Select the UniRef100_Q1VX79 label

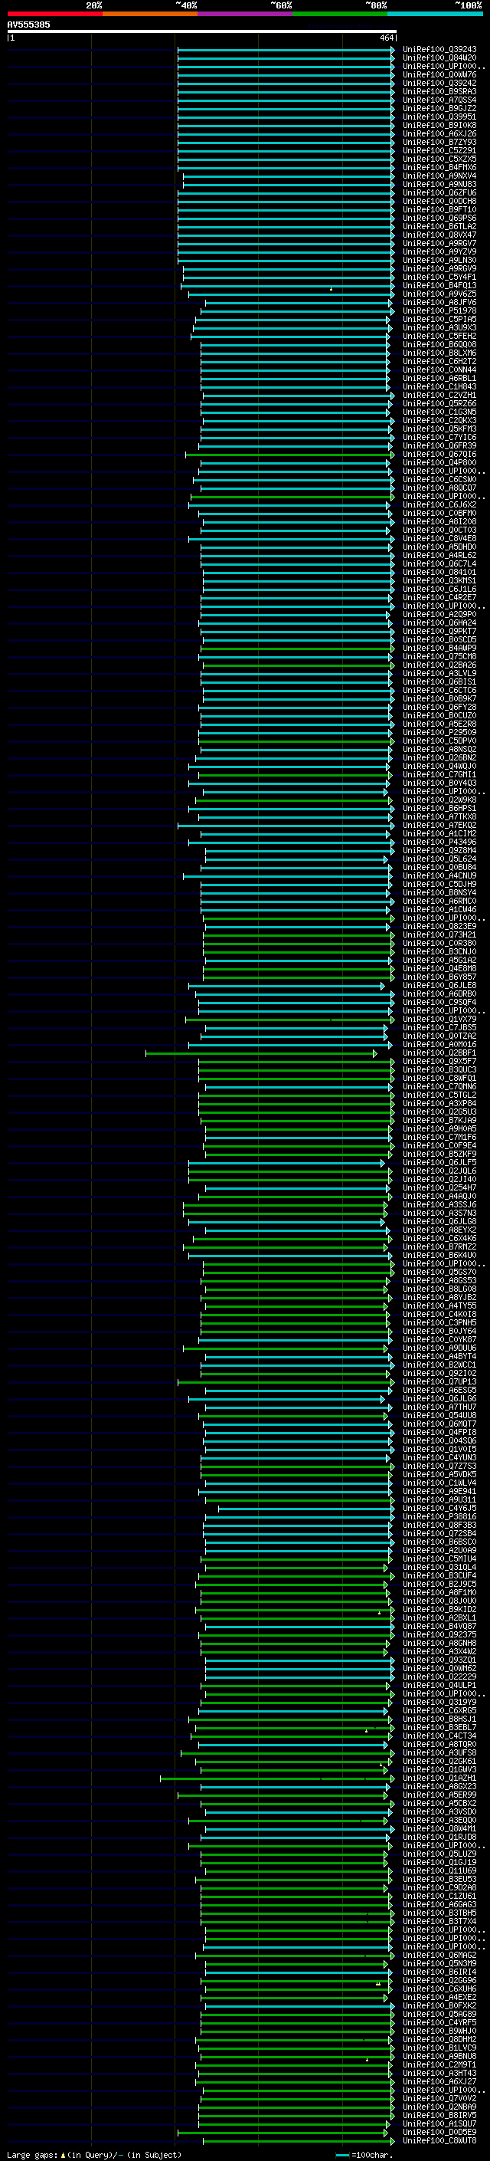[x=439, y=1020]
